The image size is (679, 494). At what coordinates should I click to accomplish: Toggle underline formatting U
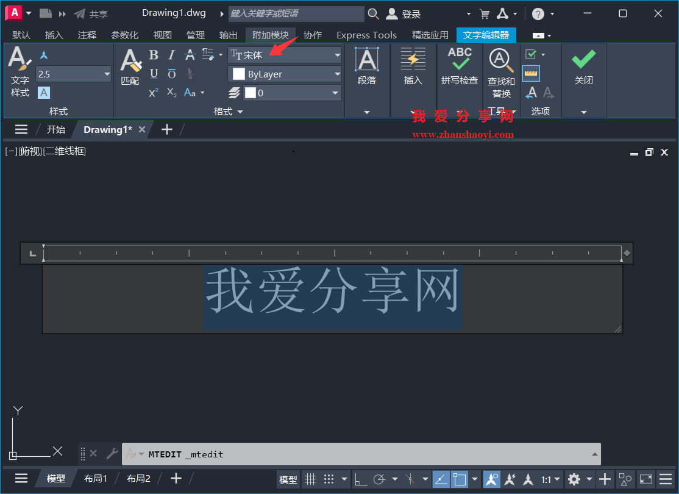click(x=154, y=74)
